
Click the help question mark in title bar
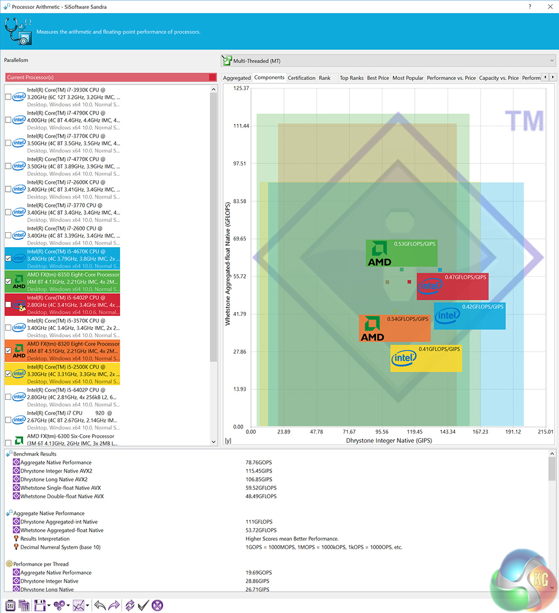(x=530, y=7)
